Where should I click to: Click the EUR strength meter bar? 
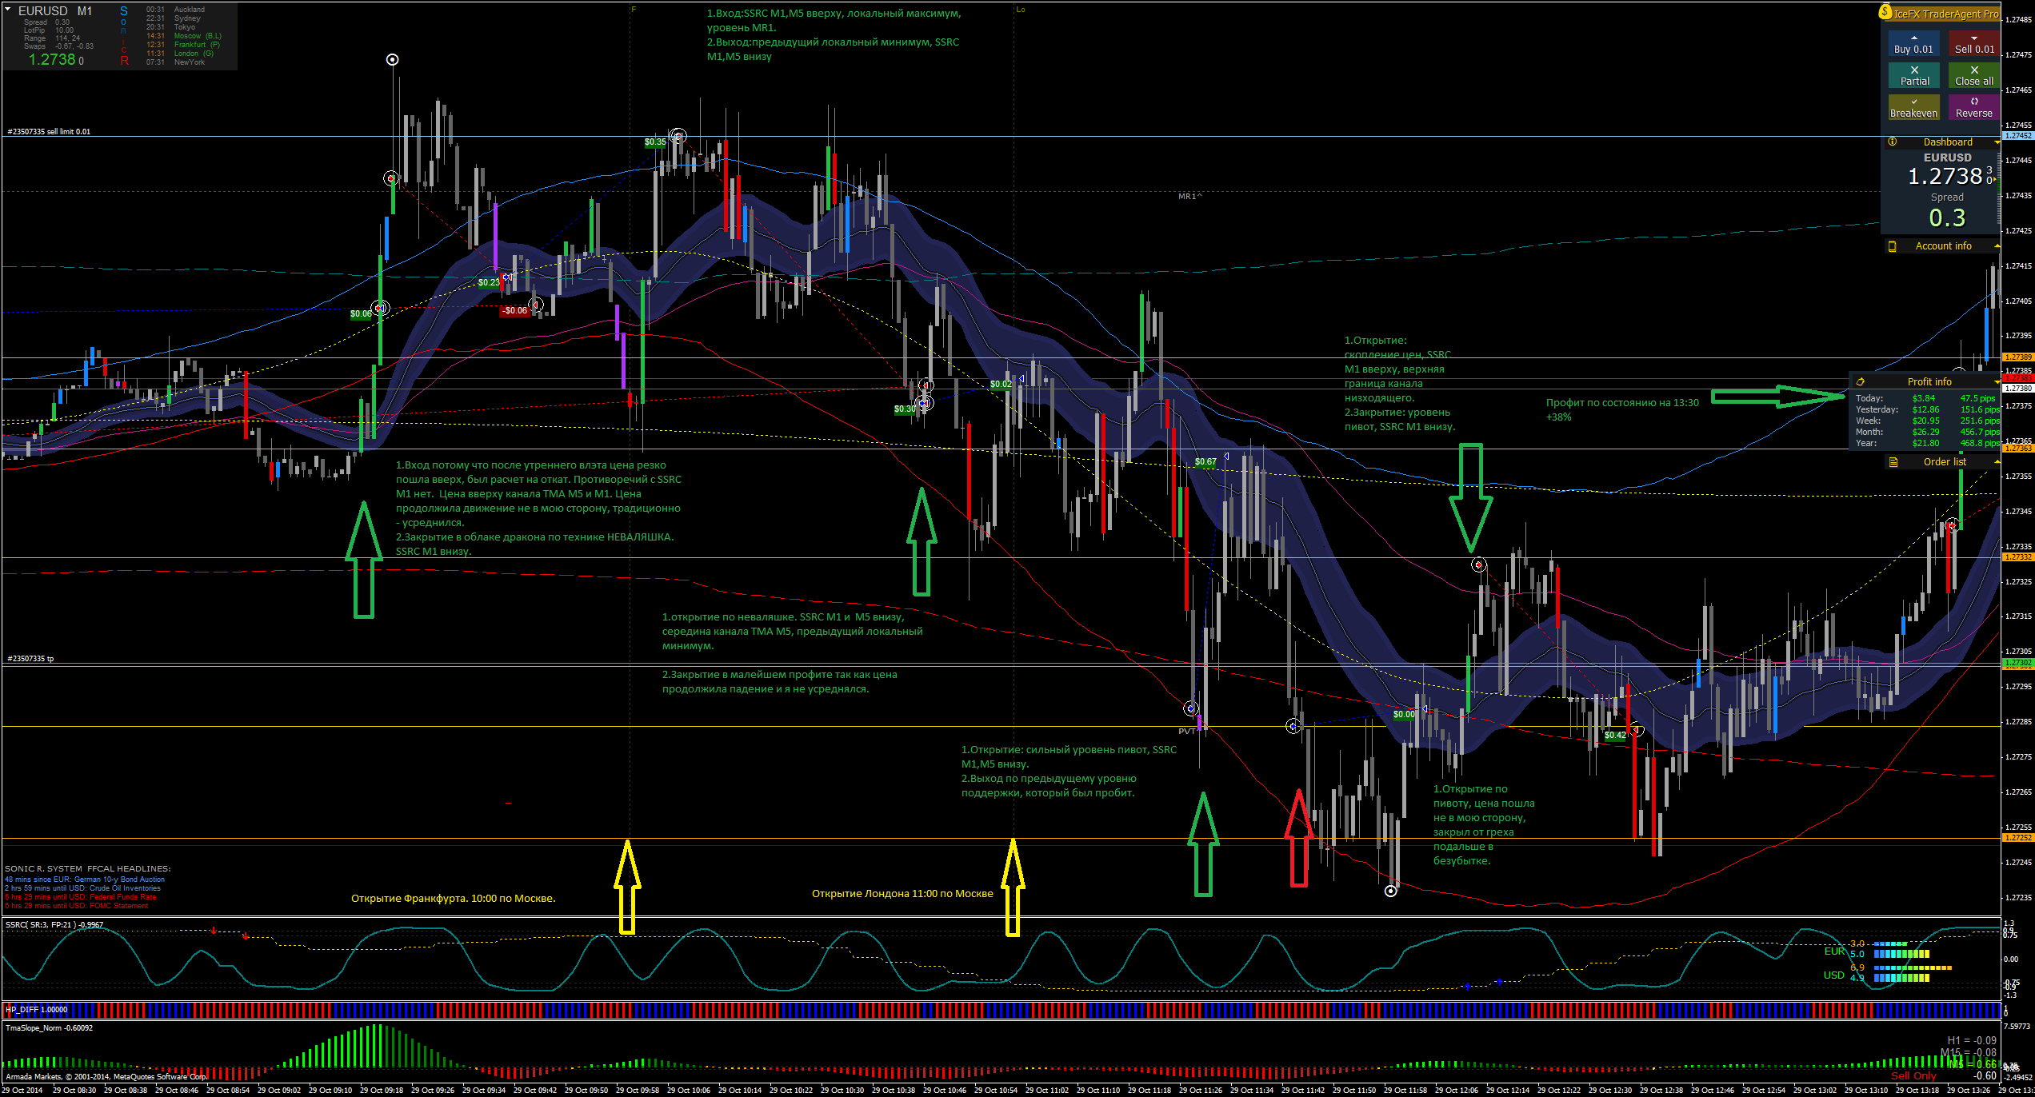coord(1901,954)
